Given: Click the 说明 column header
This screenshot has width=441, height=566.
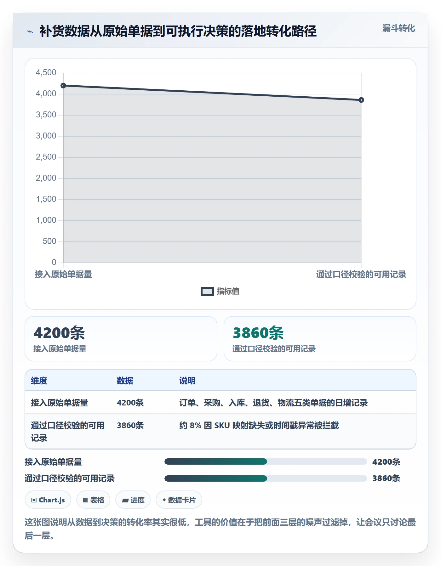Looking at the screenshot, I should [187, 381].
